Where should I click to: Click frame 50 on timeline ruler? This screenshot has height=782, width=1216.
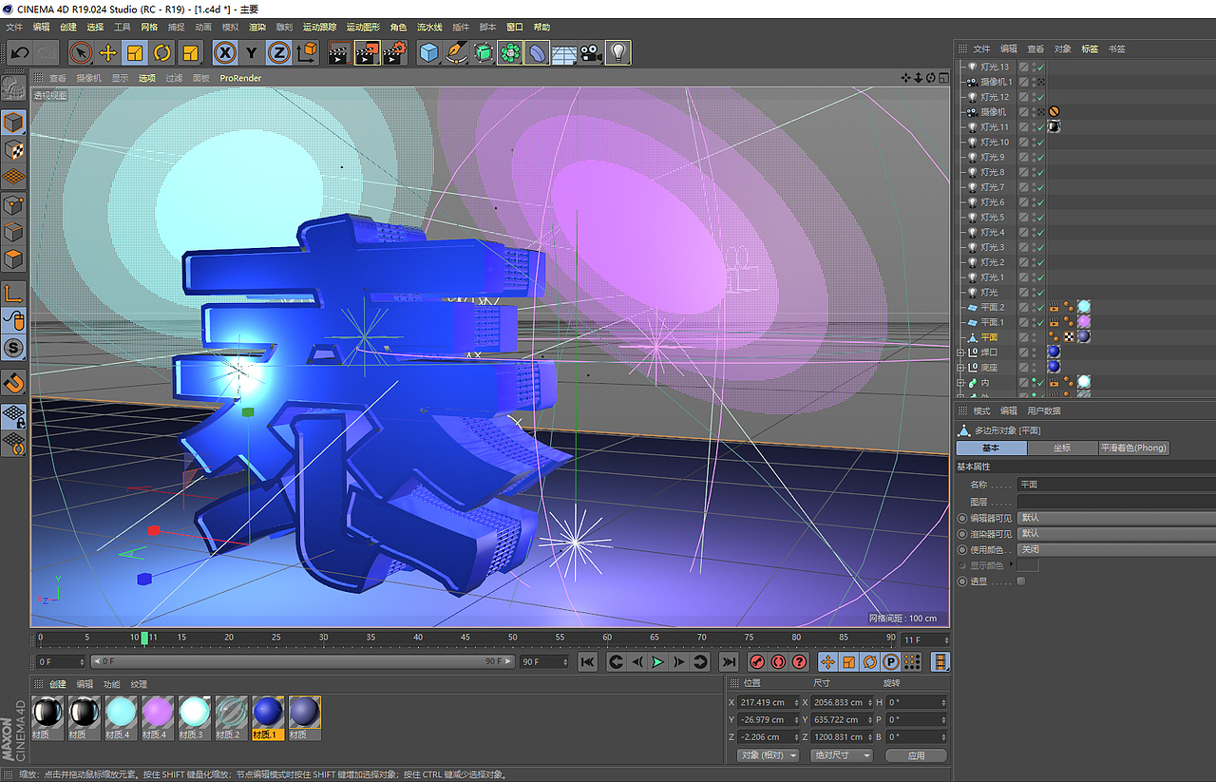point(512,637)
